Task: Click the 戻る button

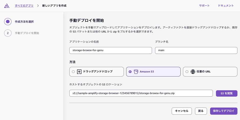Action: click(x=201, y=111)
